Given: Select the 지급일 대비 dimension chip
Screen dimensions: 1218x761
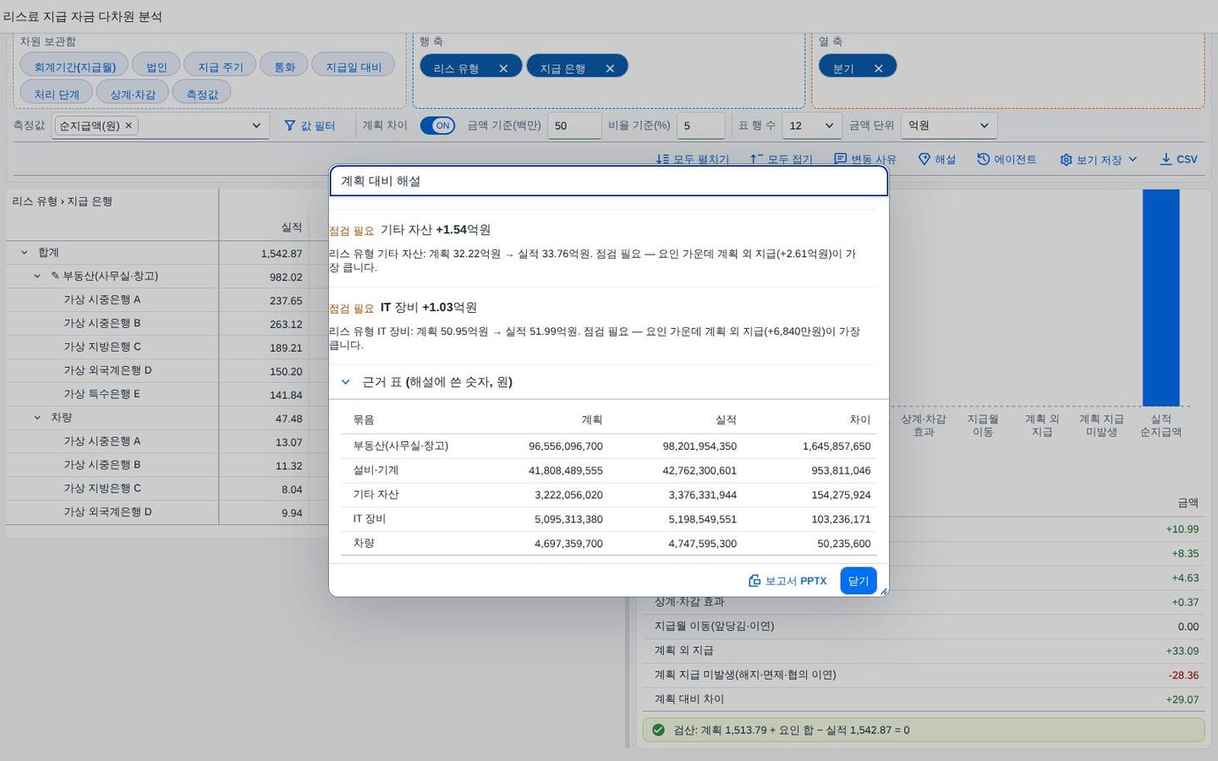Looking at the screenshot, I should [x=354, y=66].
